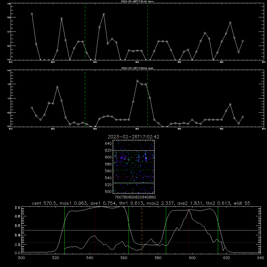The width and height of the screenshot is (267, 267).
Task: Click the dawn plot peak diamond near 862
Action: (230, 23)
